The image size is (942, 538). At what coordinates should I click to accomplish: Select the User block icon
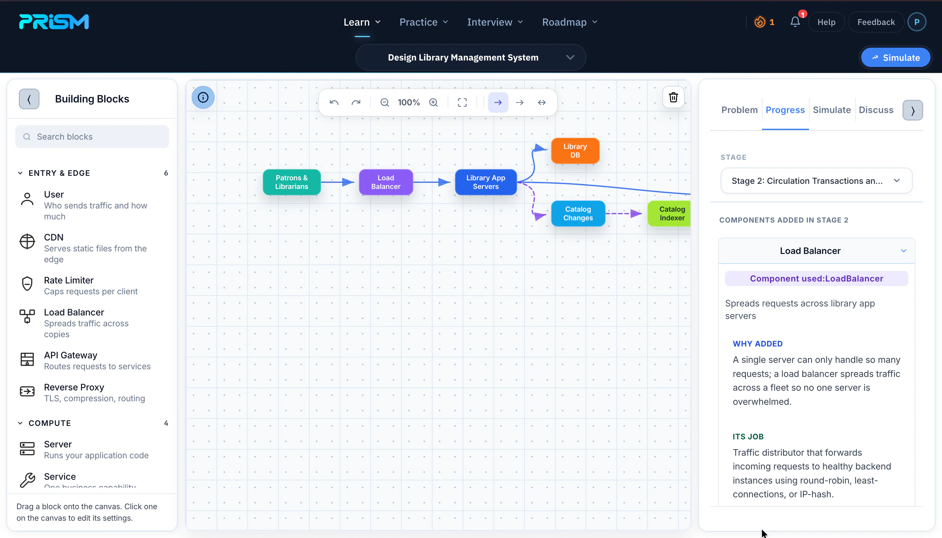pyautogui.click(x=27, y=199)
